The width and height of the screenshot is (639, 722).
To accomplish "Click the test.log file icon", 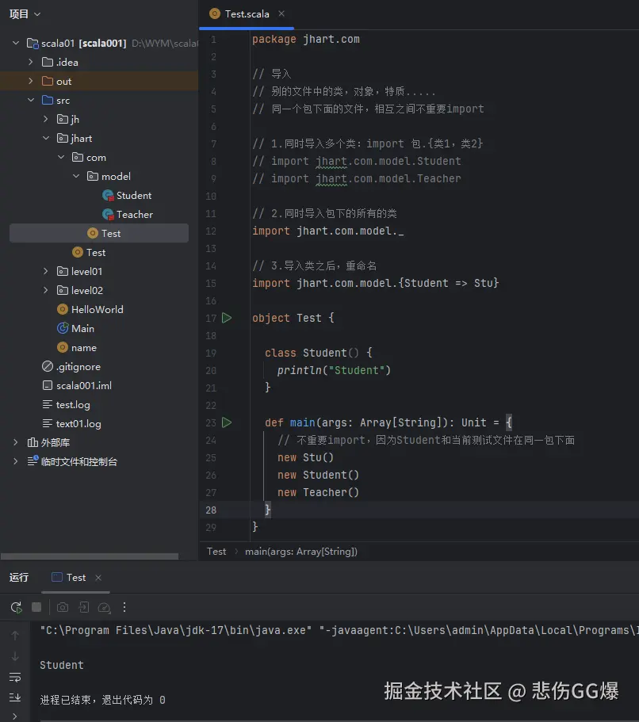I will (x=48, y=405).
